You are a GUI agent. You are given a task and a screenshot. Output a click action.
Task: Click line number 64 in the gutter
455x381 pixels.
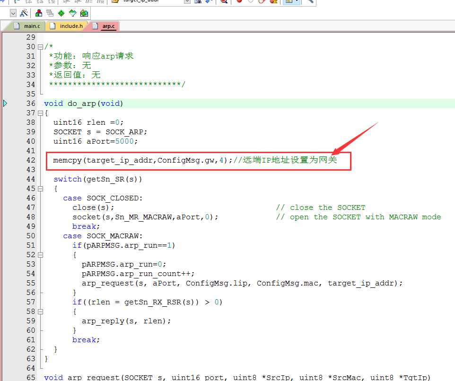[x=31, y=368]
